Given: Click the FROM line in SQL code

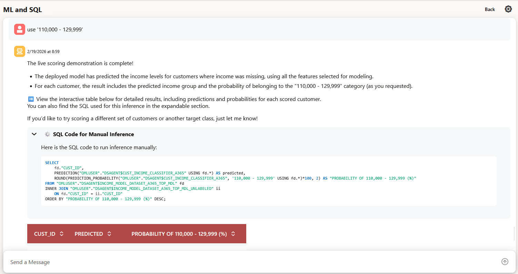Looking at the screenshot, I should click(114, 183).
